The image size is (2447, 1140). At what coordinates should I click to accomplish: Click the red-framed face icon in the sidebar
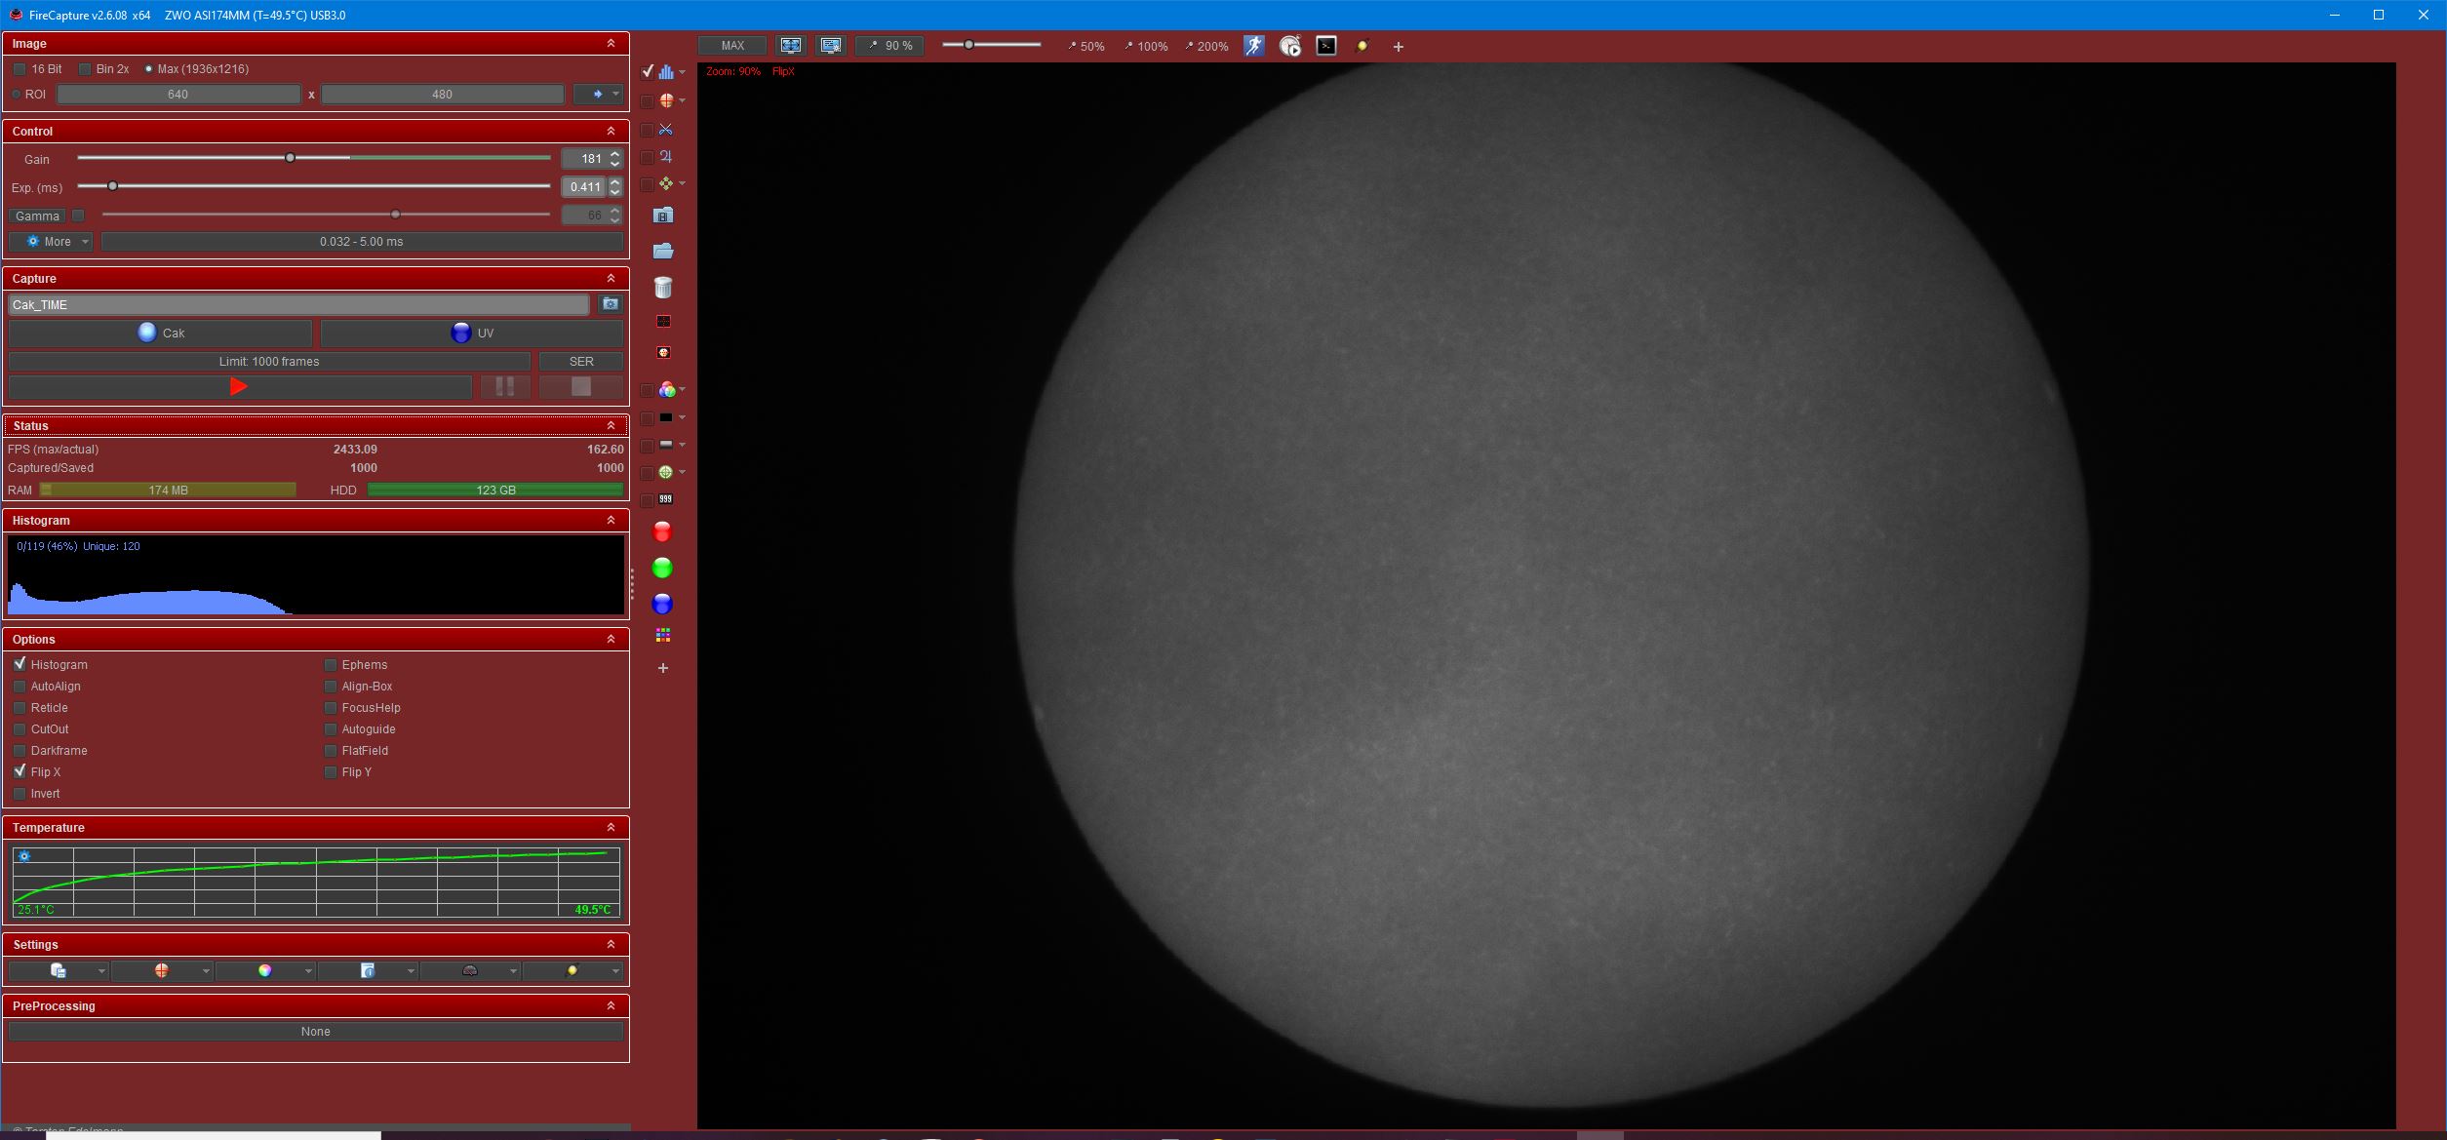pos(663,352)
